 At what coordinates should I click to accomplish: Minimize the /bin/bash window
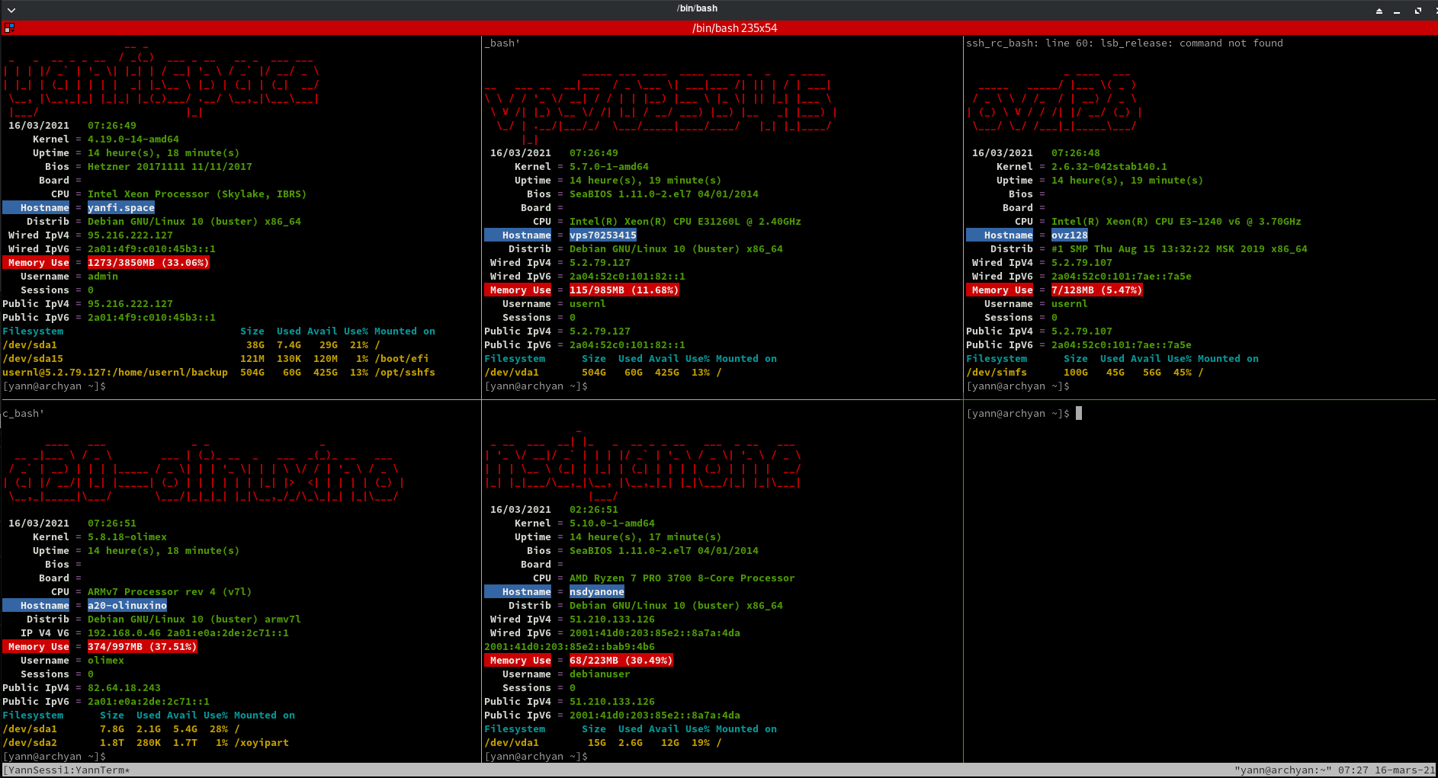(x=1397, y=11)
